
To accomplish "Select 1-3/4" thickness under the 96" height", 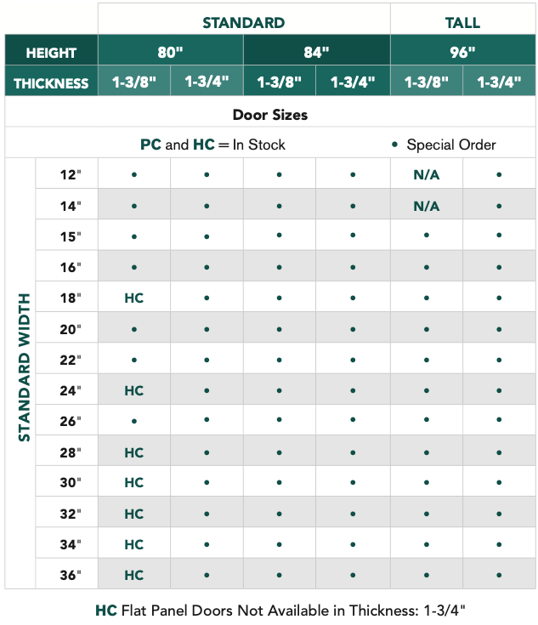I will pos(499,82).
